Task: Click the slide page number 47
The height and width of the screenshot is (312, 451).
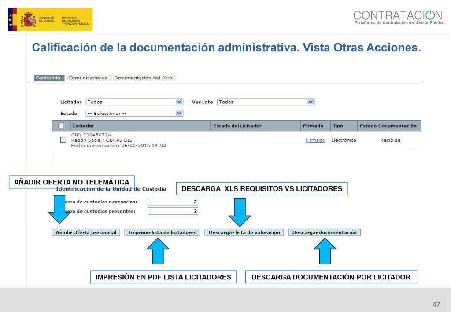Action: coord(436,304)
